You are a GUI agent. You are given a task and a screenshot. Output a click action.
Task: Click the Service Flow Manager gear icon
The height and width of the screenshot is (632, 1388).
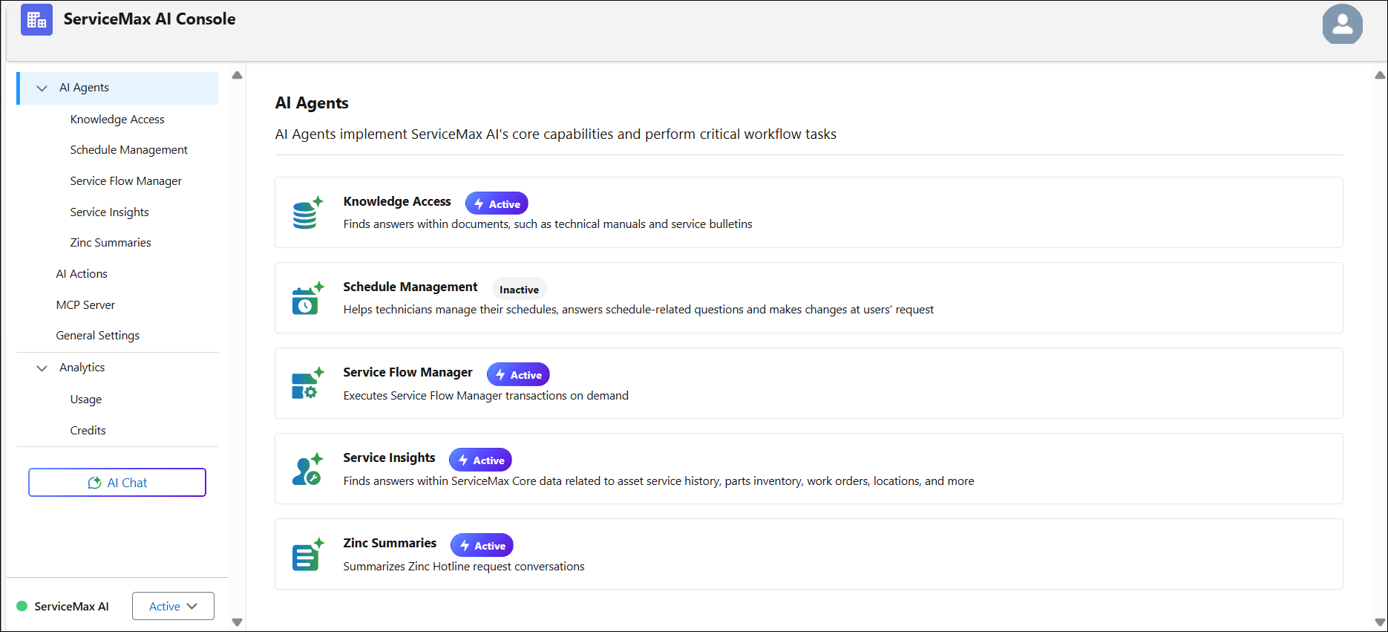(x=307, y=383)
